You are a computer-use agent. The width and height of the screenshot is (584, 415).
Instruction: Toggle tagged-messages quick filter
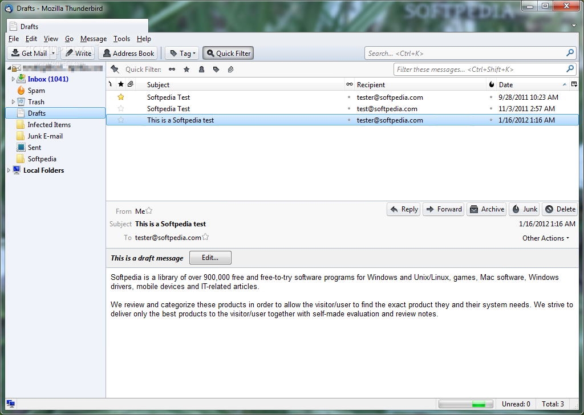tap(216, 69)
